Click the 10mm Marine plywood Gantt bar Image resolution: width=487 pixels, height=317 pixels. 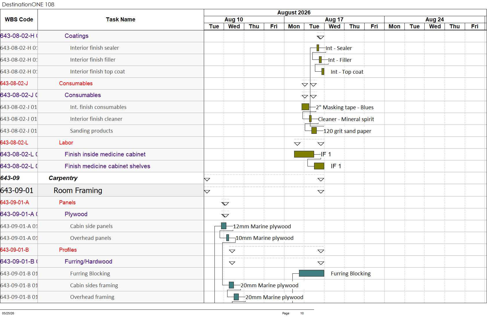pos(227,238)
